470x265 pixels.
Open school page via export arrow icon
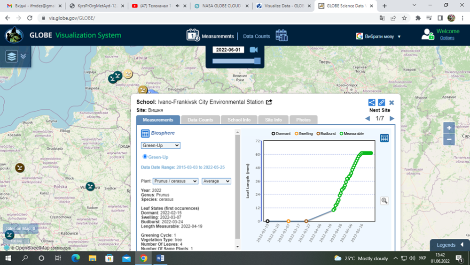coord(269,102)
